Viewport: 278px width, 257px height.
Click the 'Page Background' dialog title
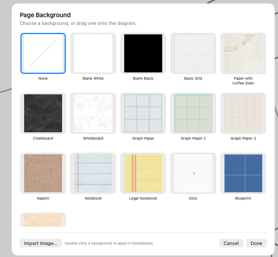[45, 15]
